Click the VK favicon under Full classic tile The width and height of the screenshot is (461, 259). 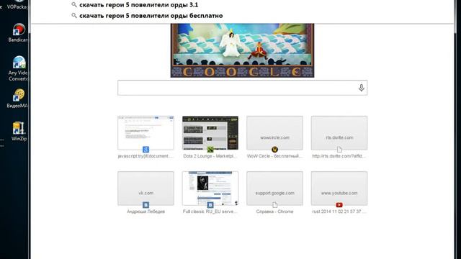click(210, 205)
